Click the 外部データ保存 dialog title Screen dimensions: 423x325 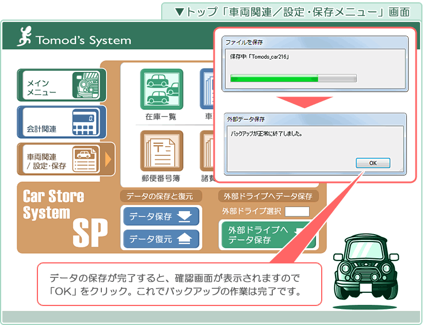coord(246,119)
